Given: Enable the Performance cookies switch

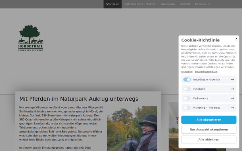Looking at the screenshot, I should (x=187, y=98).
